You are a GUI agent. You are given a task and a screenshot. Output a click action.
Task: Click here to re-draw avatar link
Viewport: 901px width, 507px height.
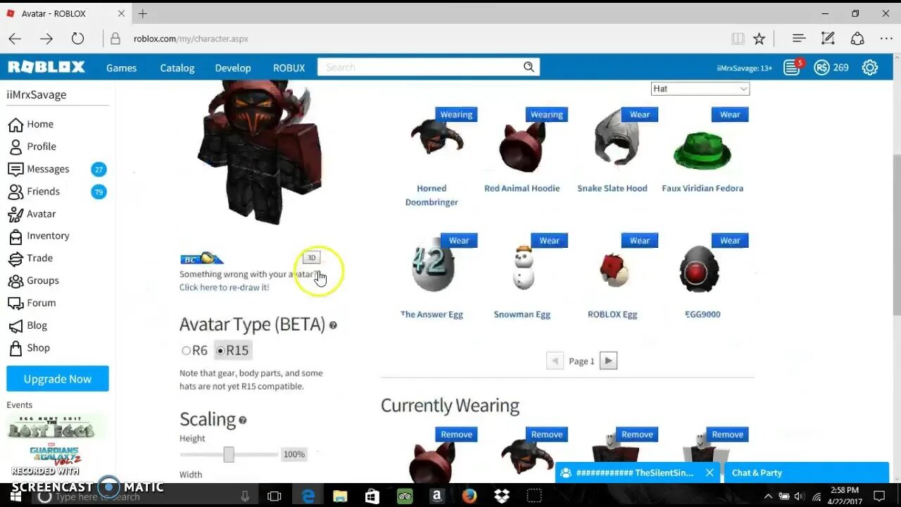[x=224, y=287]
